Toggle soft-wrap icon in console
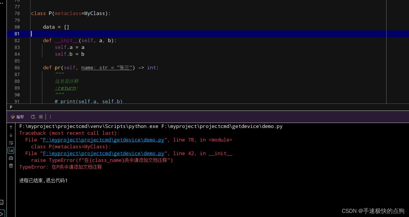 (11, 143)
